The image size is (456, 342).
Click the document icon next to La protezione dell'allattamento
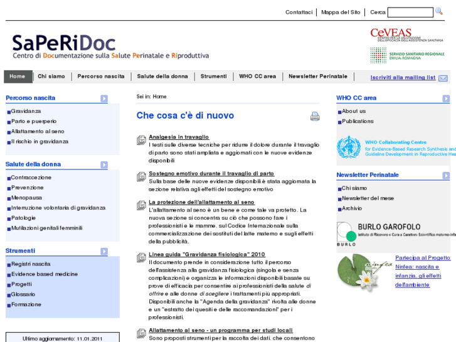tap(141, 205)
